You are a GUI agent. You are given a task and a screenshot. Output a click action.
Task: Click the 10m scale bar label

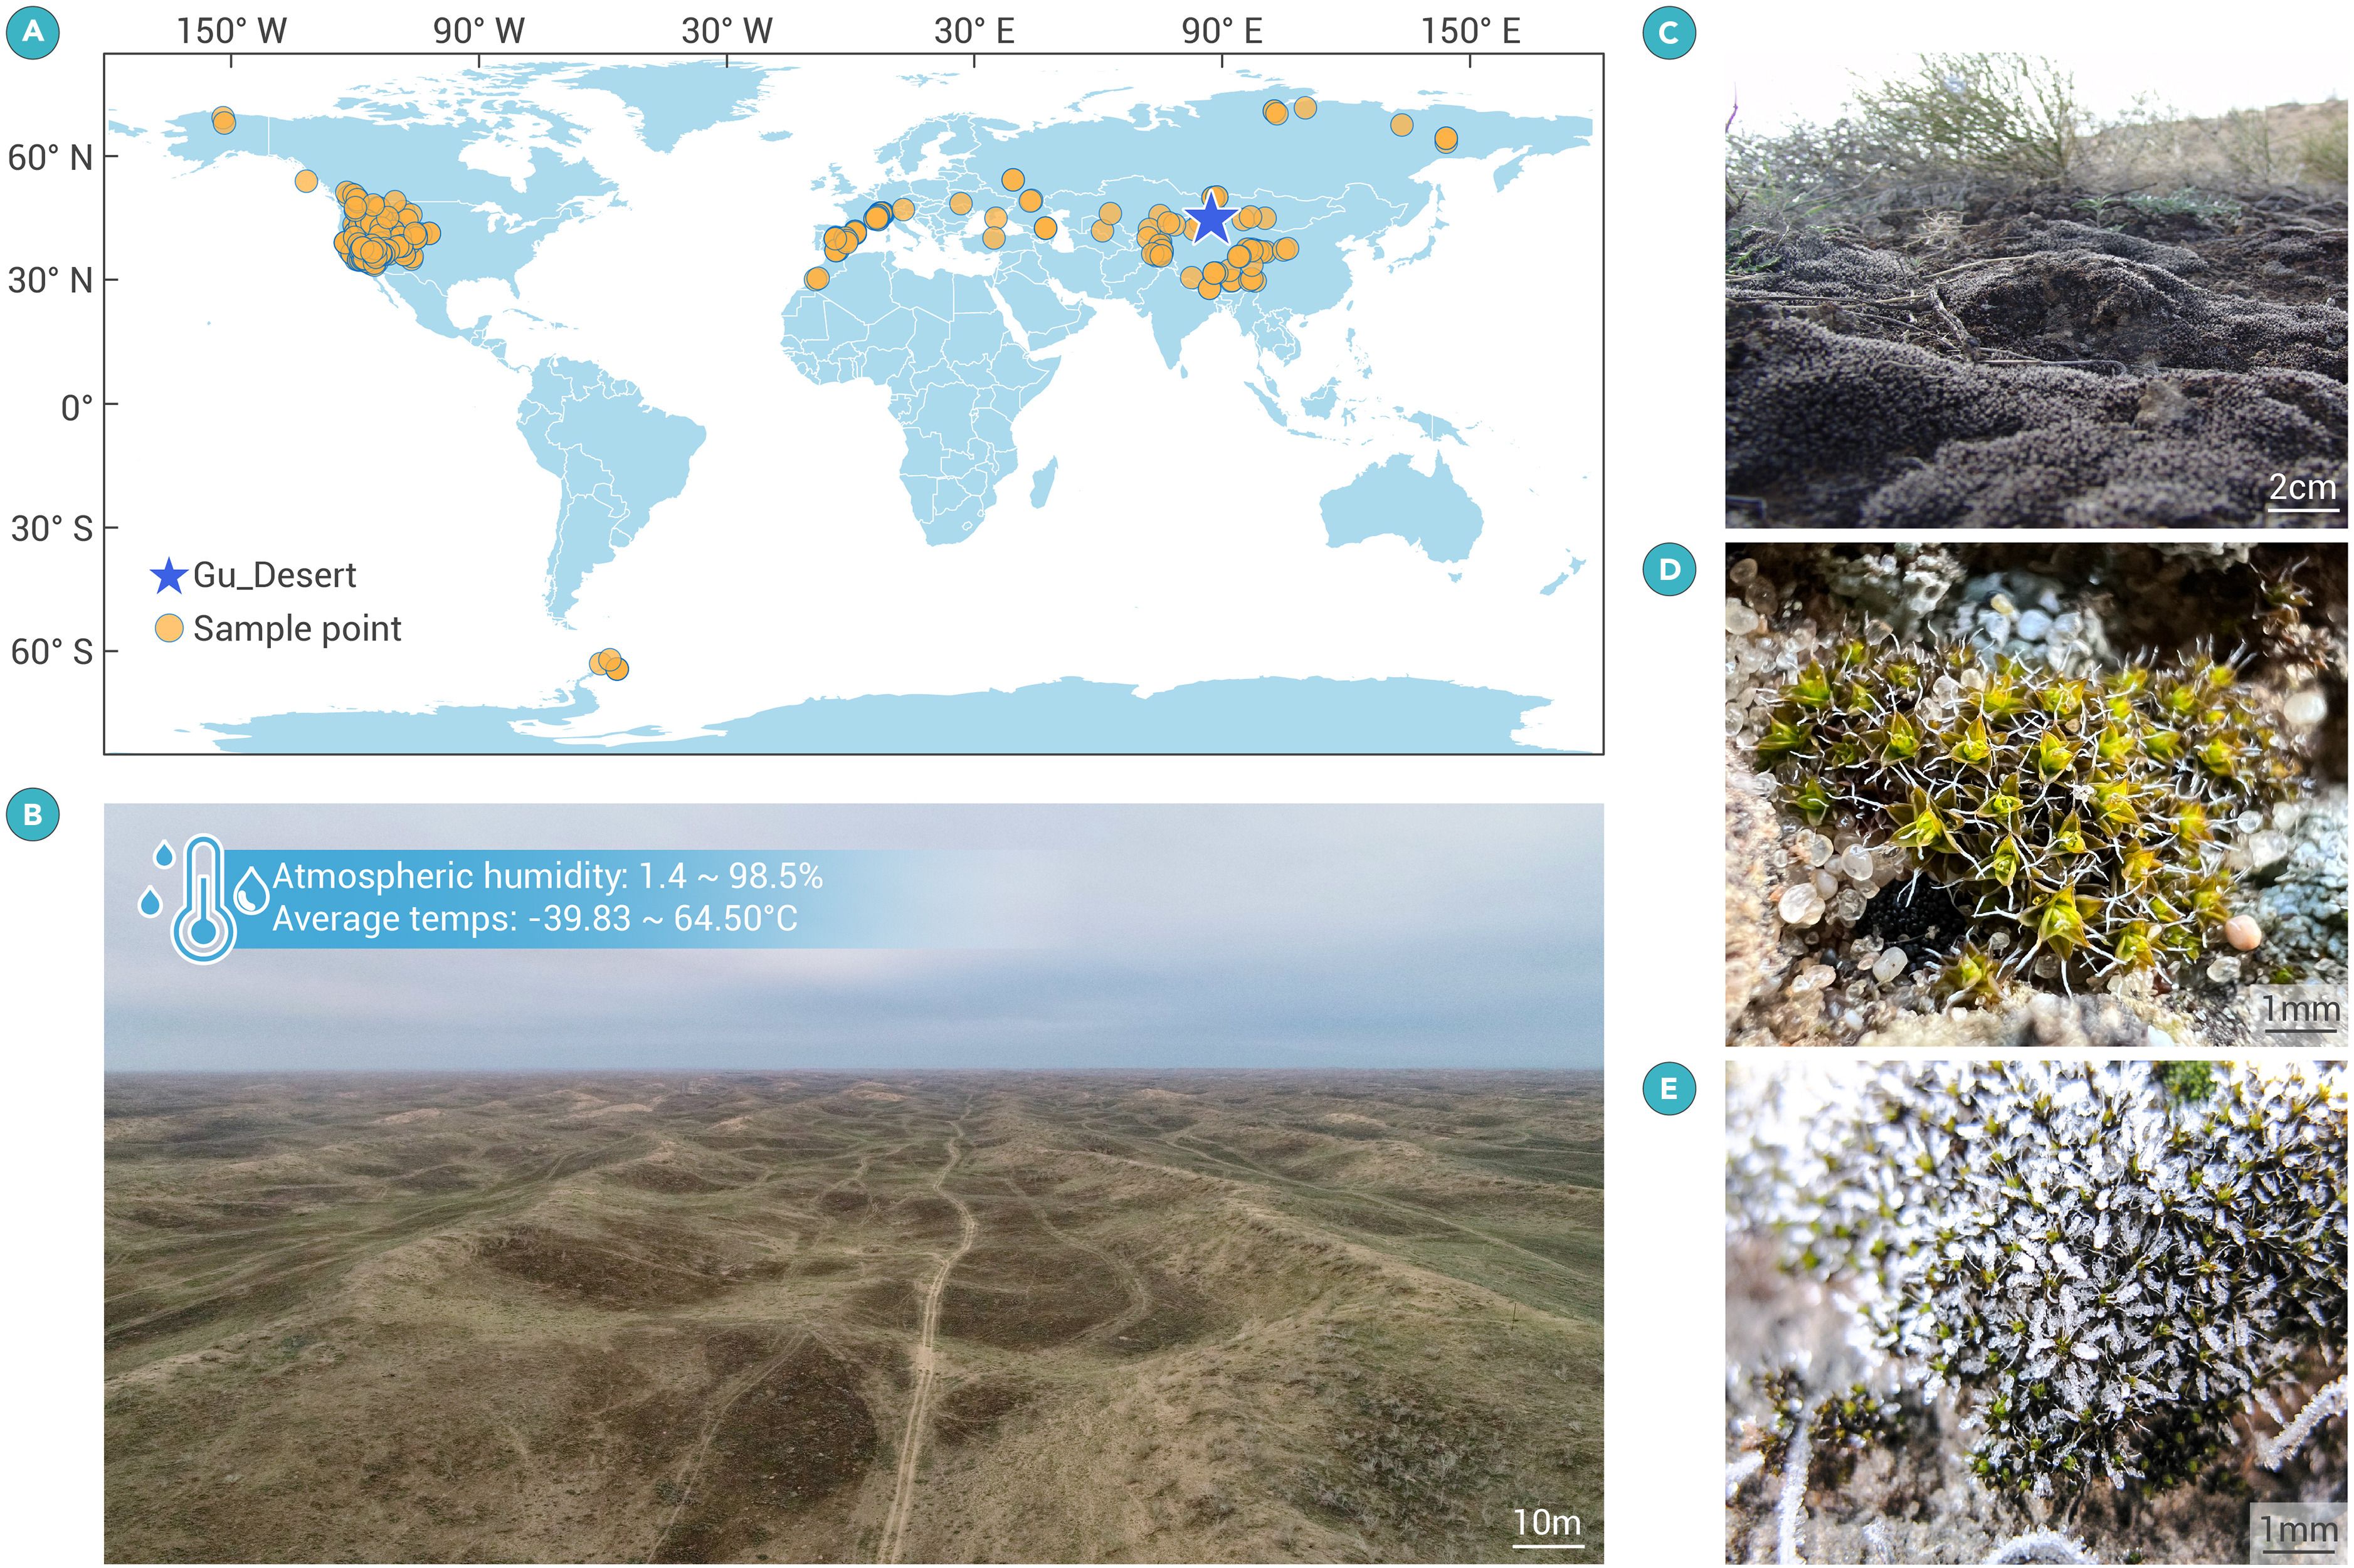pyautogui.click(x=1546, y=1522)
